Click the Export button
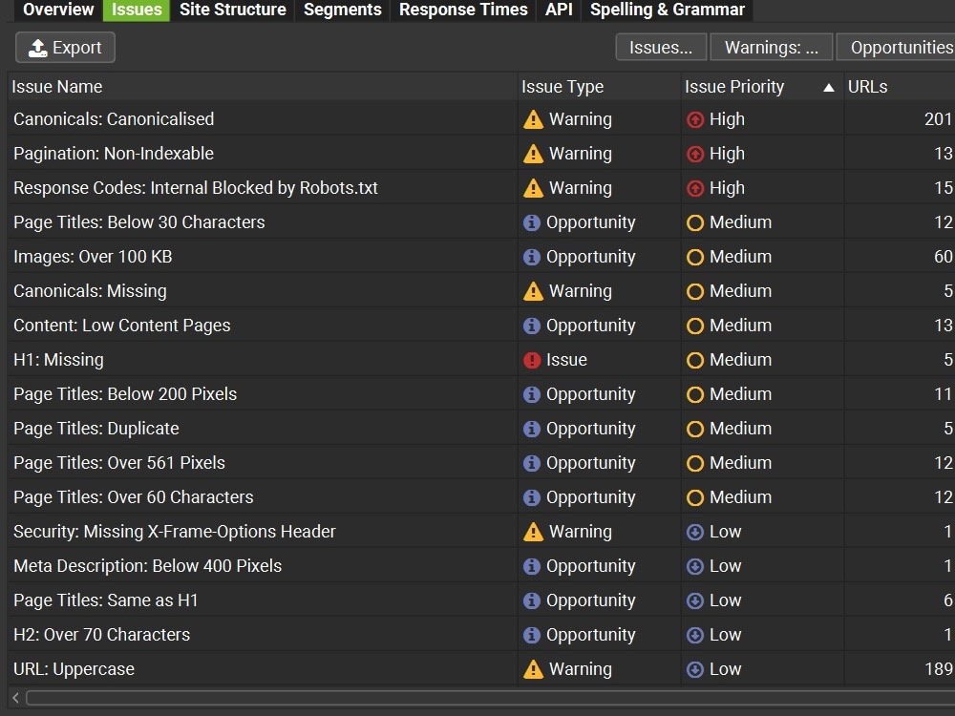The height and width of the screenshot is (716, 955). pos(65,48)
